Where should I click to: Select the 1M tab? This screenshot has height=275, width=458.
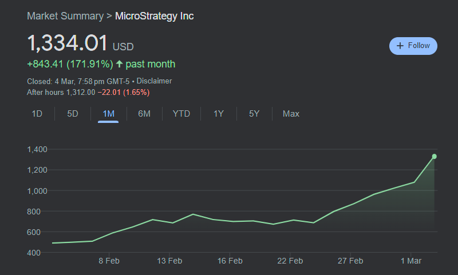108,114
